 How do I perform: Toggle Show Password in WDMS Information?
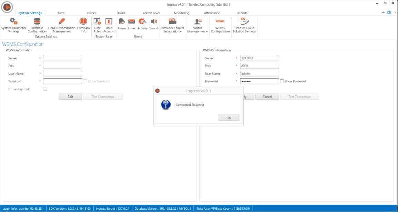[x=85, y=81]
